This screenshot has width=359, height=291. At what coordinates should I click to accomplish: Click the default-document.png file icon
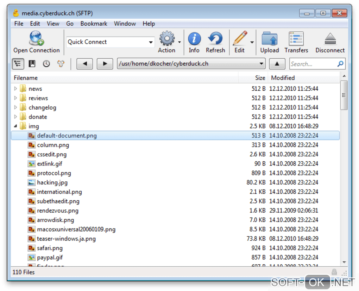[31, 136]
